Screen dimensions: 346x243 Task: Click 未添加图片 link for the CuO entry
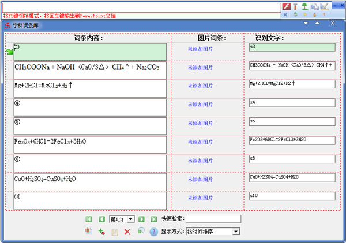(200, 179)
